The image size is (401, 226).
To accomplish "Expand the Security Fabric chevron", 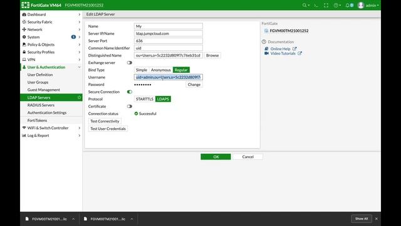I will [80, 22].
